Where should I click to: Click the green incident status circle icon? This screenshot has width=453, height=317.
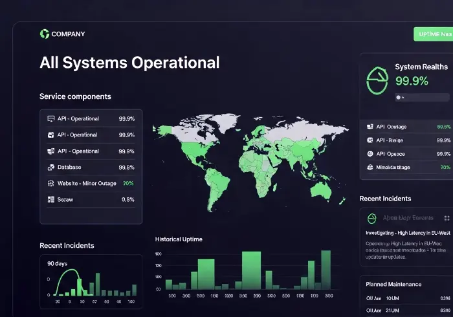click(372, 219)
